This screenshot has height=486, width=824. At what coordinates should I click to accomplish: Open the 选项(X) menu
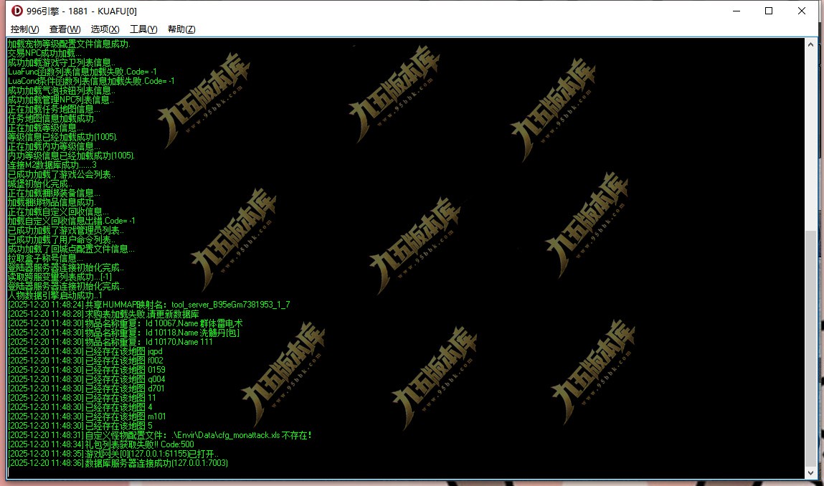[x=105, y=29]
